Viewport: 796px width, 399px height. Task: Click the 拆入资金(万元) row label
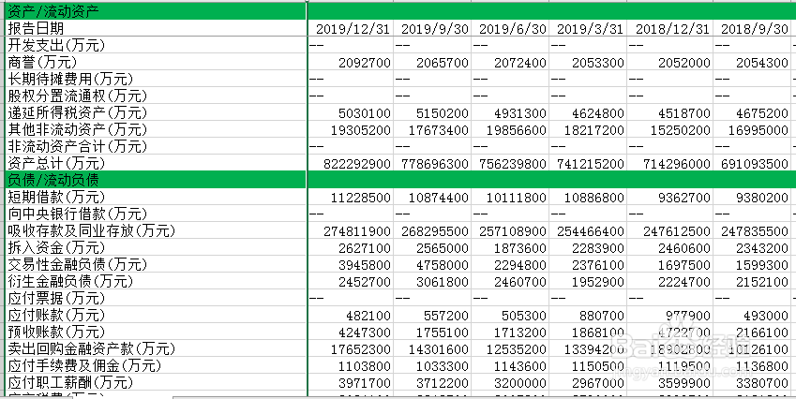click(x=155, y=247)
